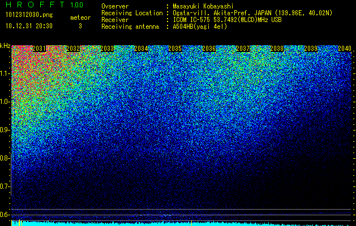Click the 0.8 frequency axis label

(x=5, y=158)
